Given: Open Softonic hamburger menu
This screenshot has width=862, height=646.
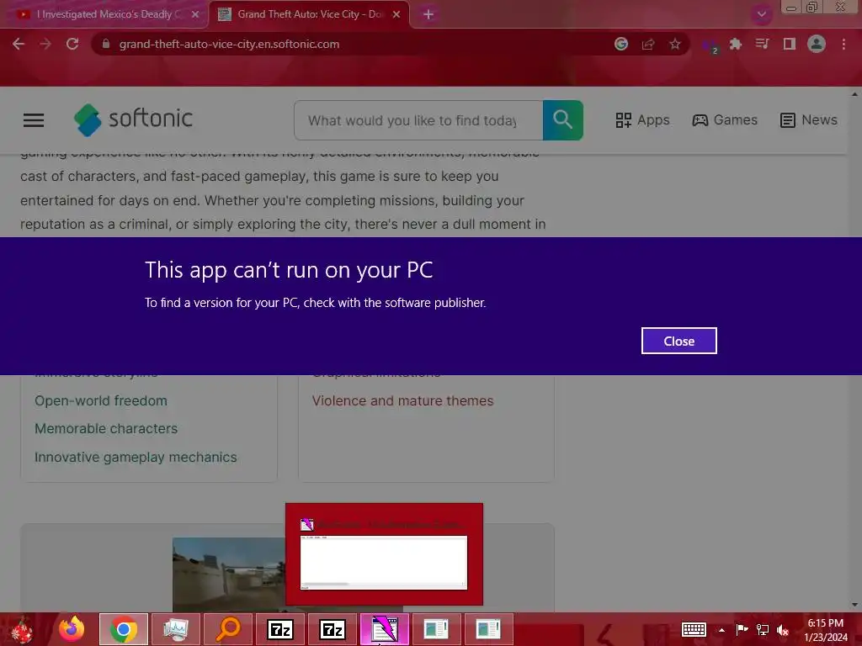Looking at the screenshot, I should point(34,119).
